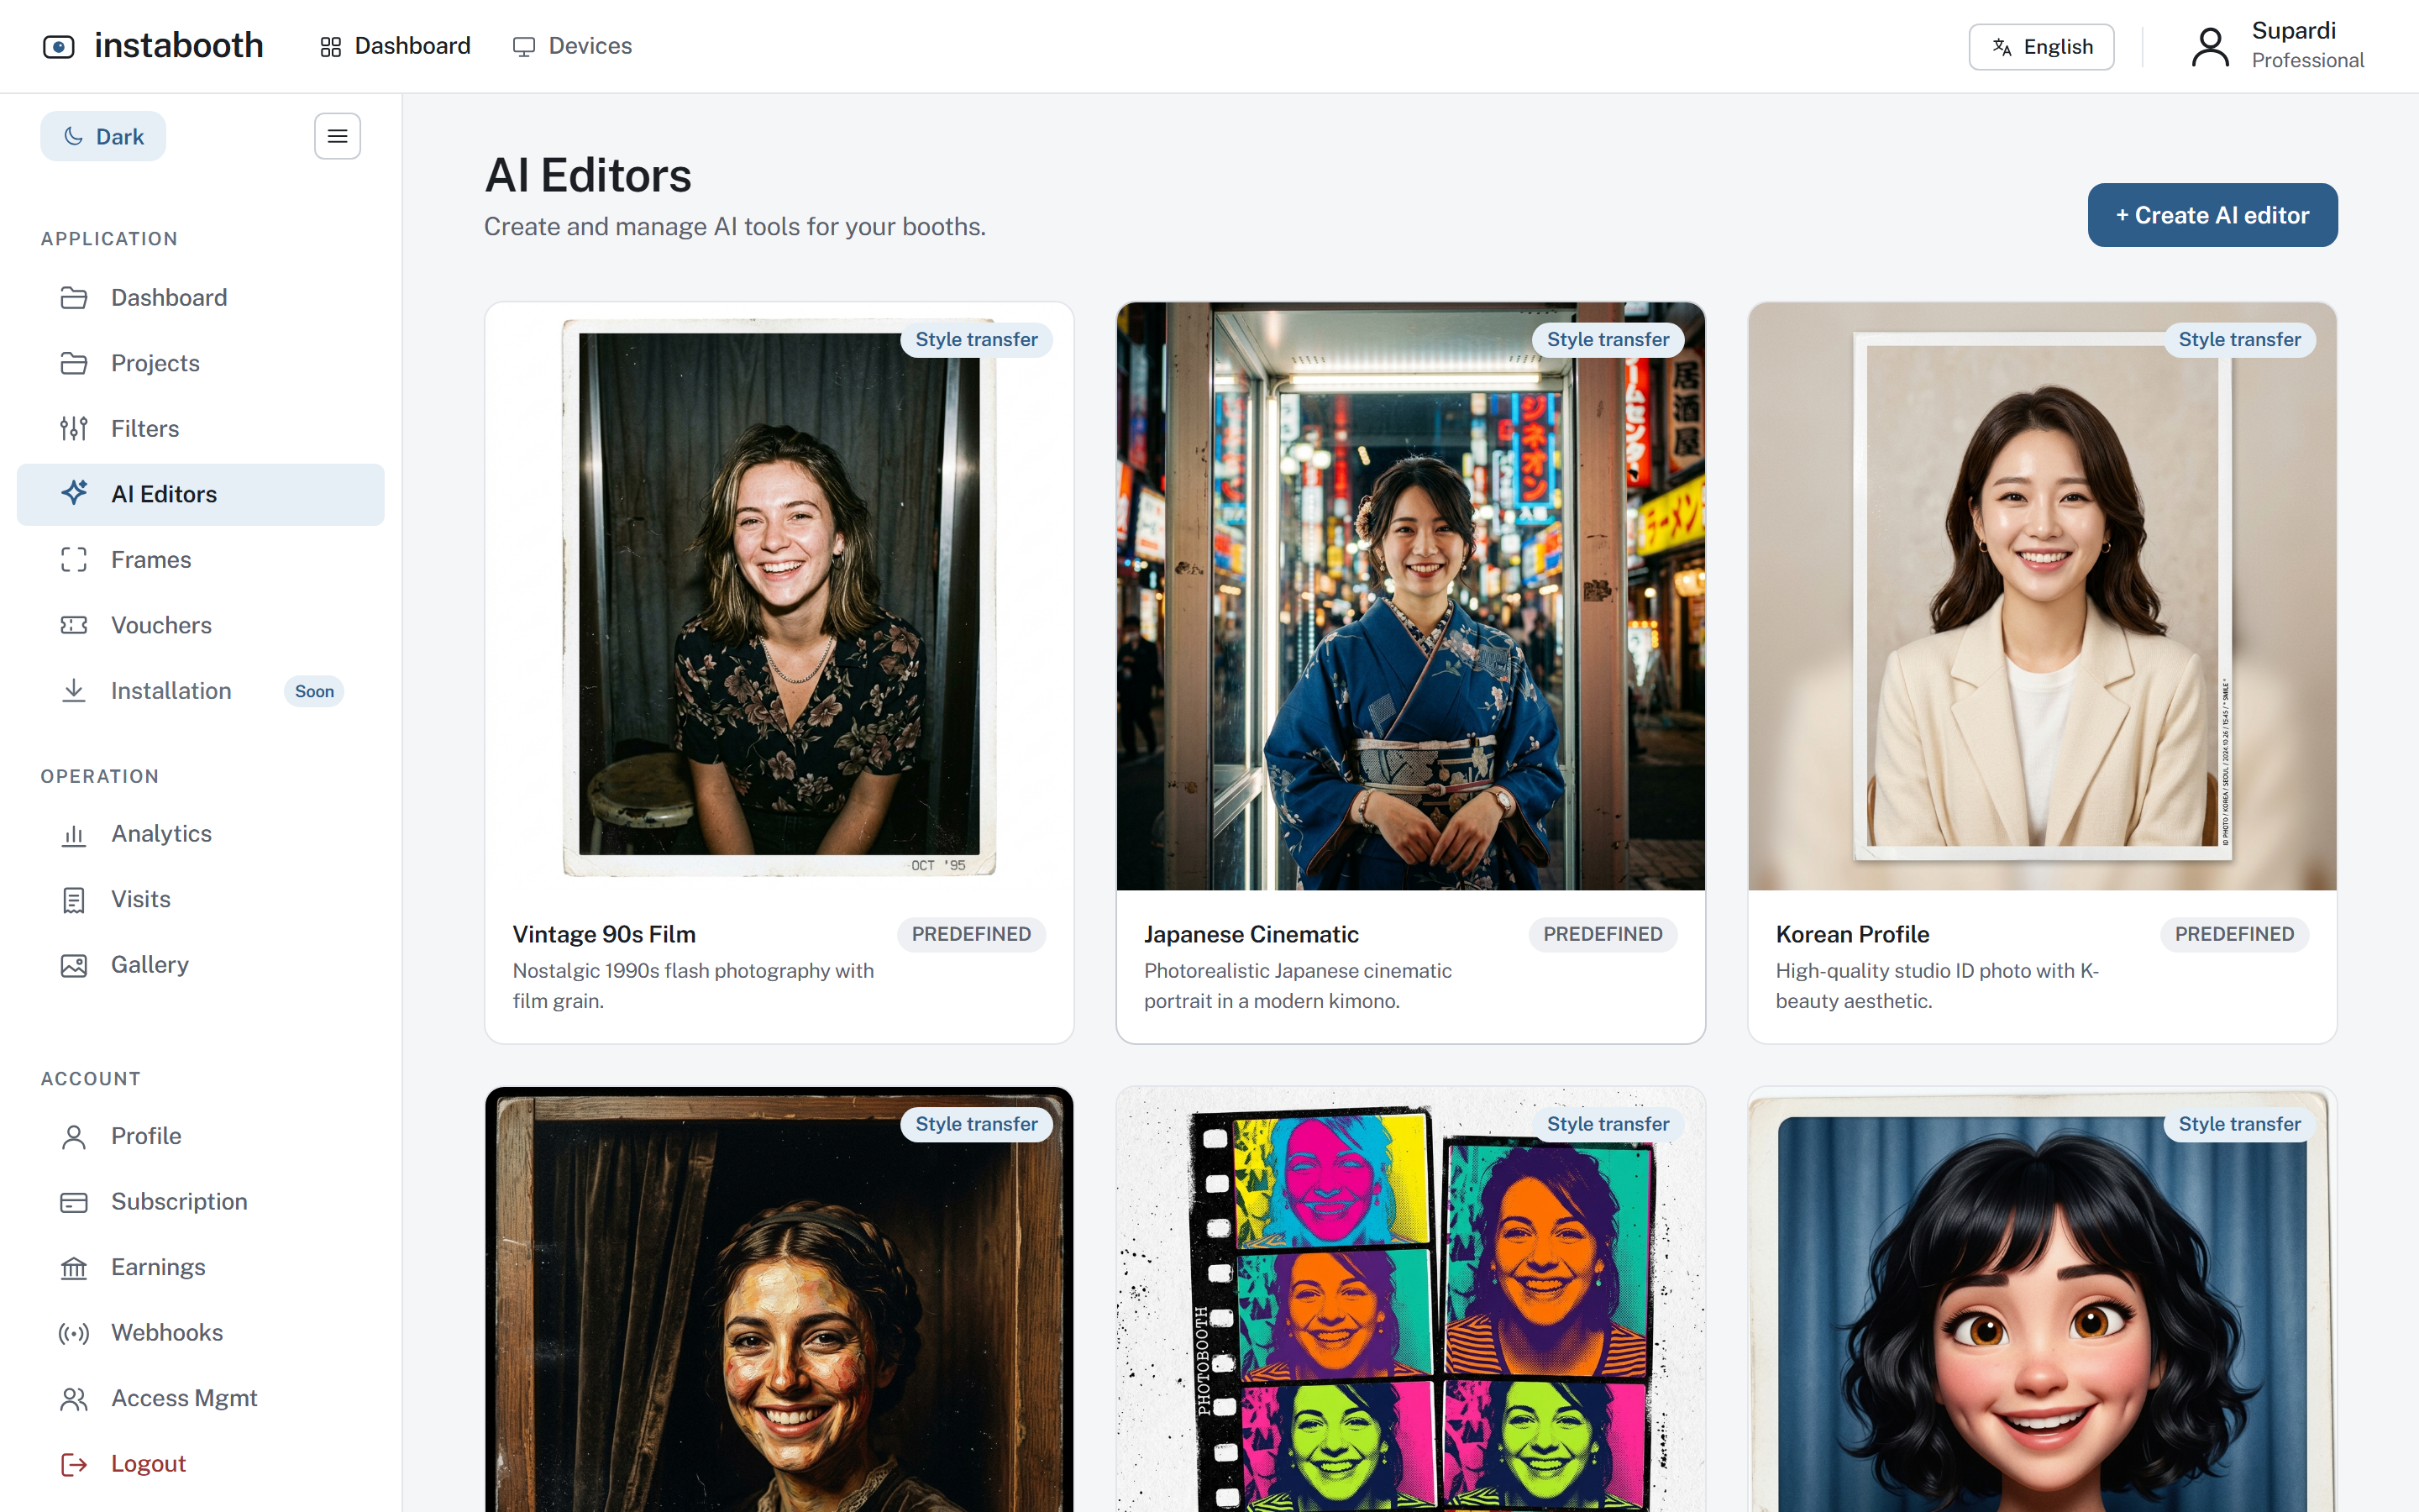Viewport: 2419px width, 1512px height.
Task: Open Installation in the sidebar
Action: tap(201, 690)
